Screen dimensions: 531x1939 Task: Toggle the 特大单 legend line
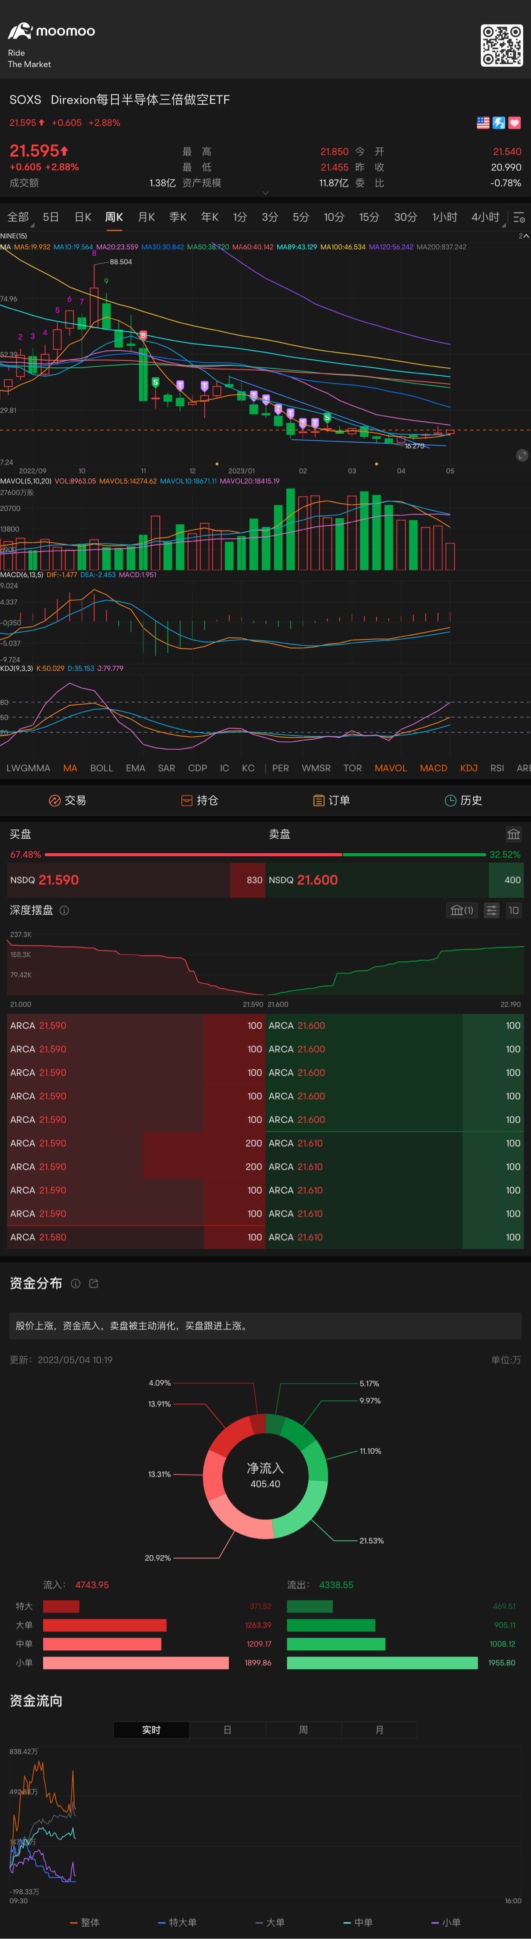point(178,1922)
